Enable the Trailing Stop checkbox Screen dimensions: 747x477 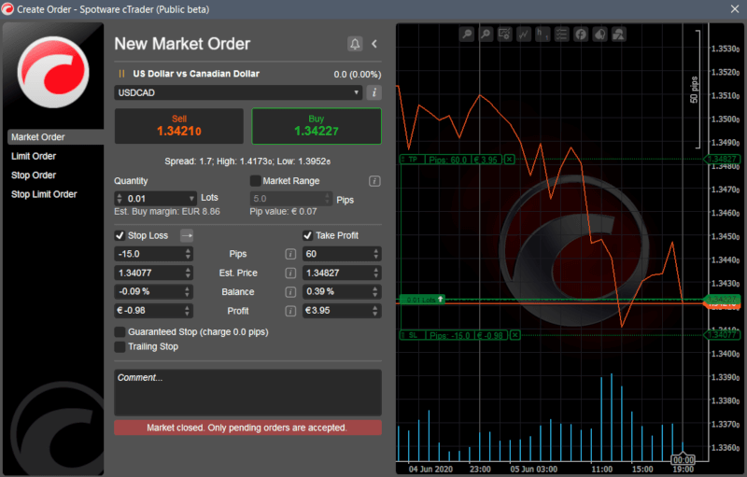(120, 347)
